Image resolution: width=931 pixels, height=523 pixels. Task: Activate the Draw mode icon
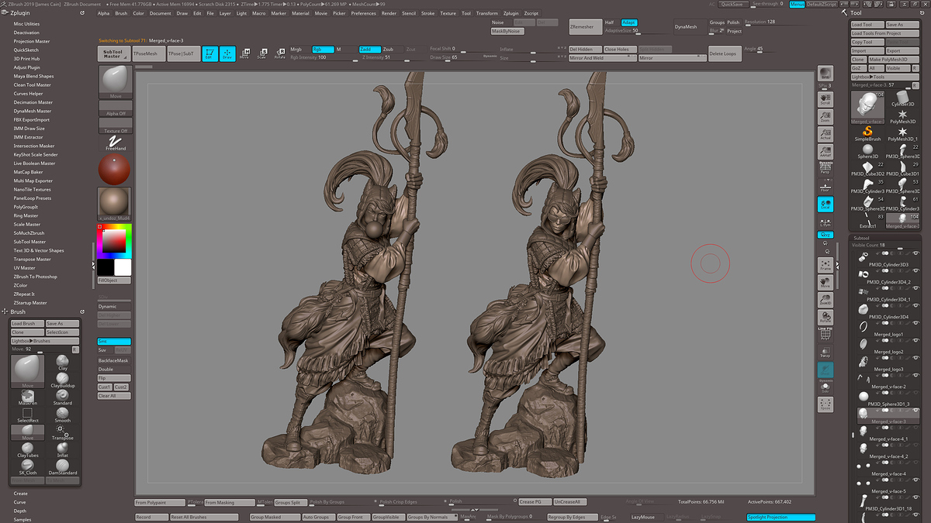tap(227, 53)
